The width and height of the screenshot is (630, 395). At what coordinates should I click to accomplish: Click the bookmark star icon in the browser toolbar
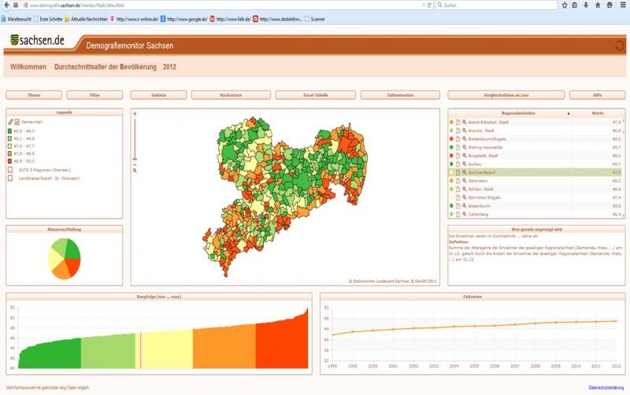(565, 6)
